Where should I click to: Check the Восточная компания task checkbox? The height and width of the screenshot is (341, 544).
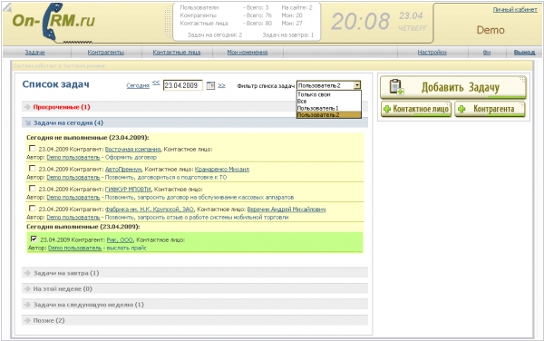pos(33,149)
